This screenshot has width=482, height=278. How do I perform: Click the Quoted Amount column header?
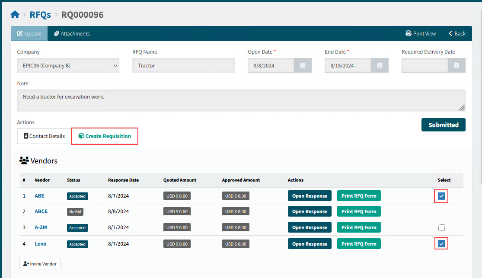(180, 180)
